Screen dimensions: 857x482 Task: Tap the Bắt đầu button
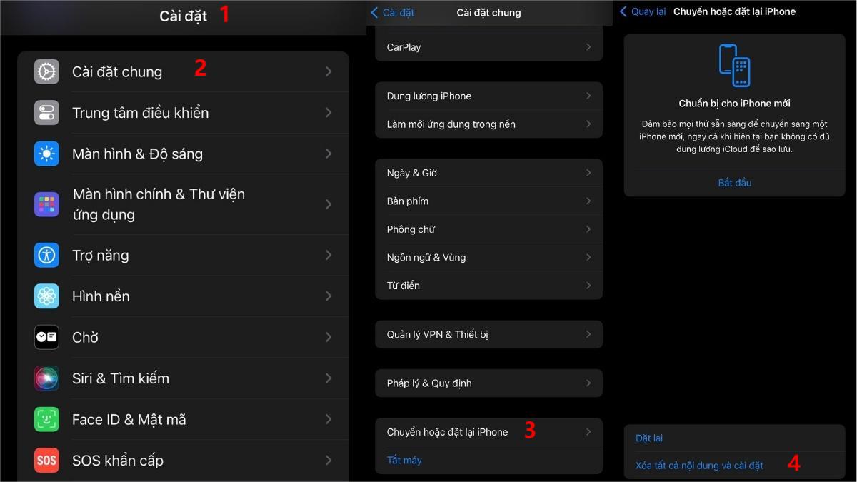(x=734, y=183)
